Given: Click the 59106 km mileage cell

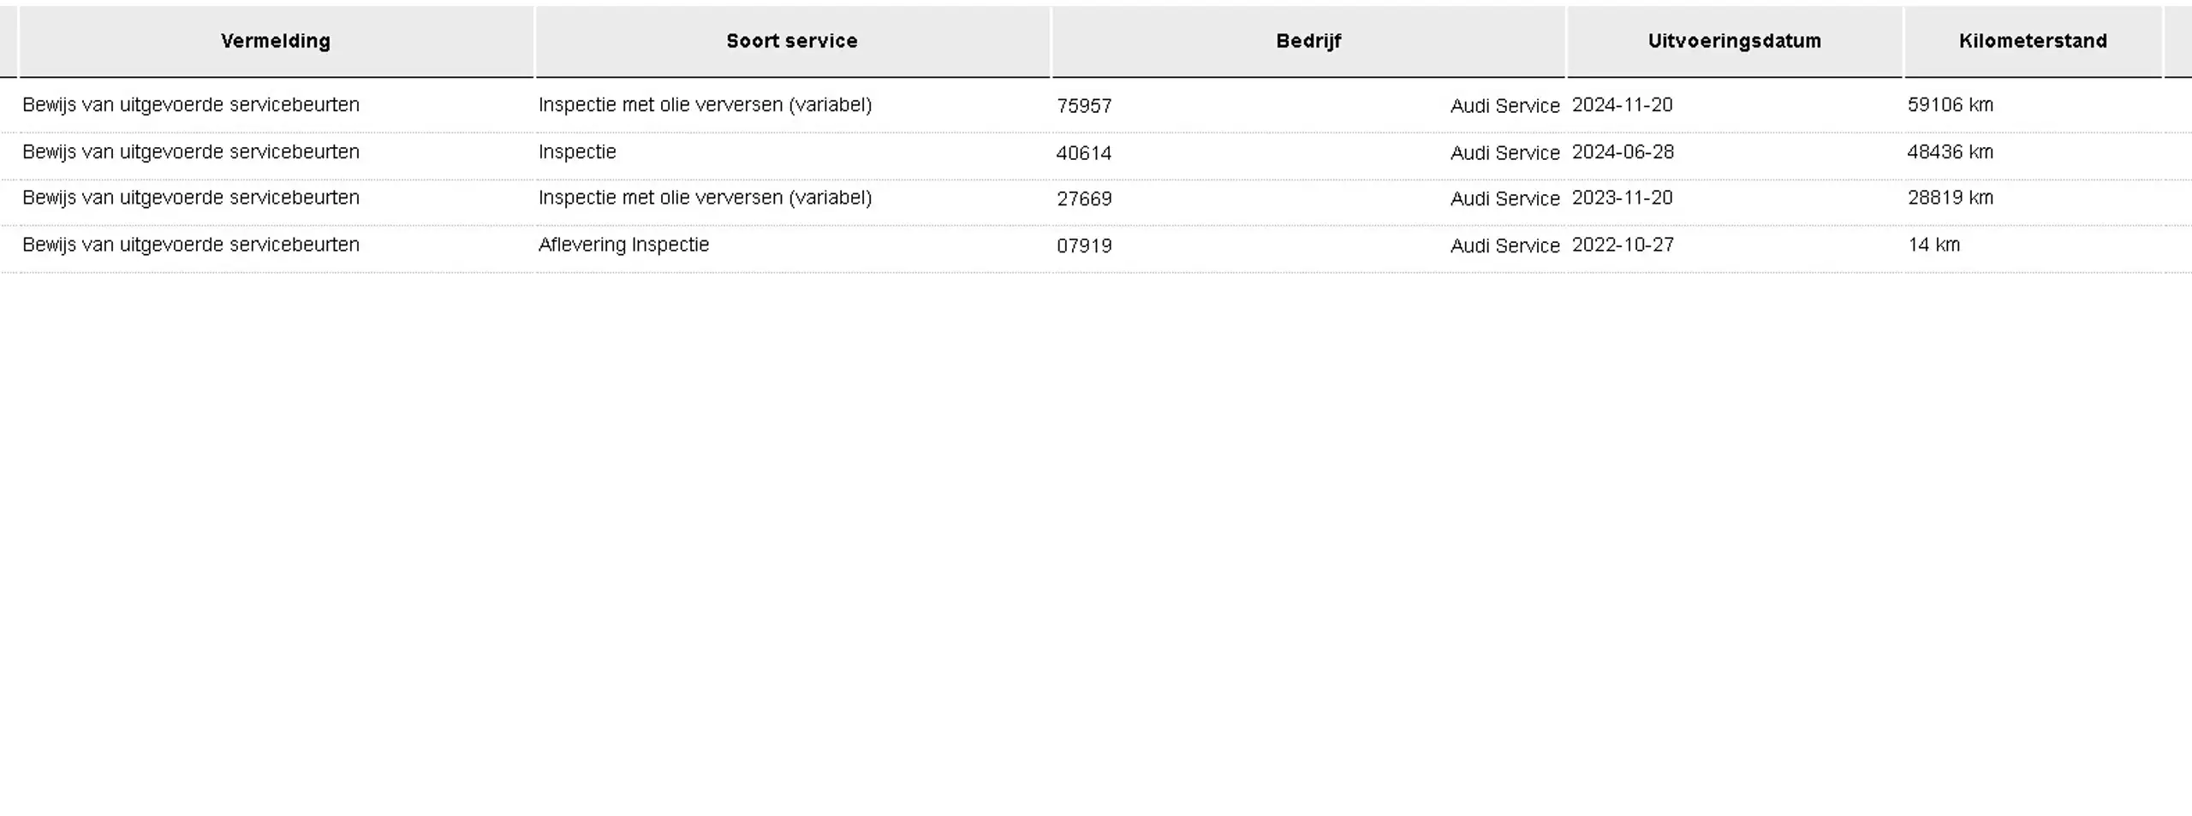Looking at the screenshot, I should coord(1951,105).
